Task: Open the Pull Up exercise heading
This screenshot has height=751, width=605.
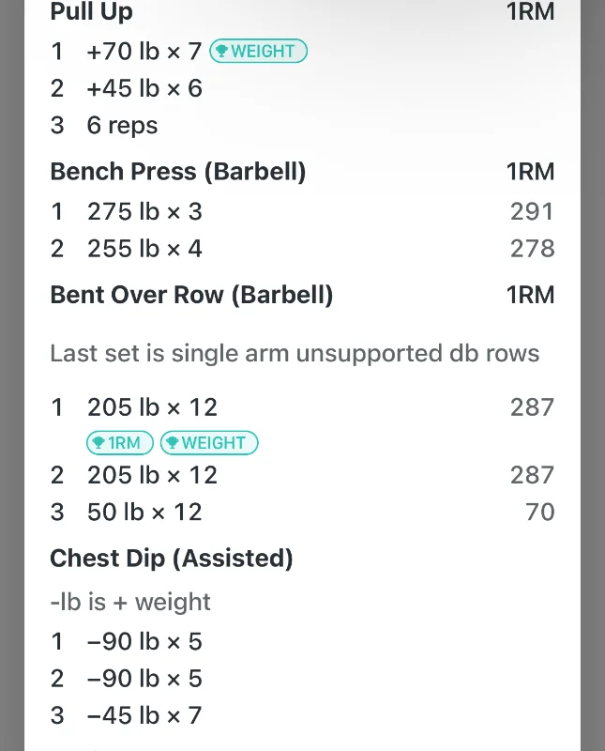Action: click(91, 11)
